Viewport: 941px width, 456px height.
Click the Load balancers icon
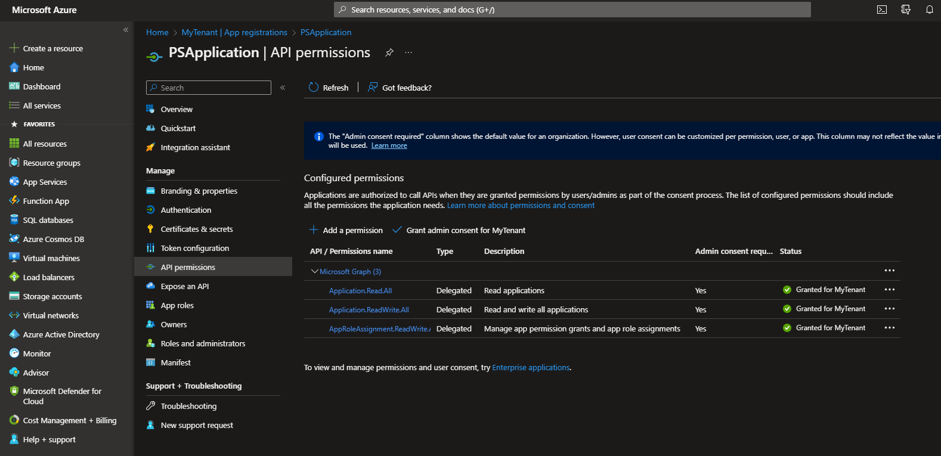14,277
